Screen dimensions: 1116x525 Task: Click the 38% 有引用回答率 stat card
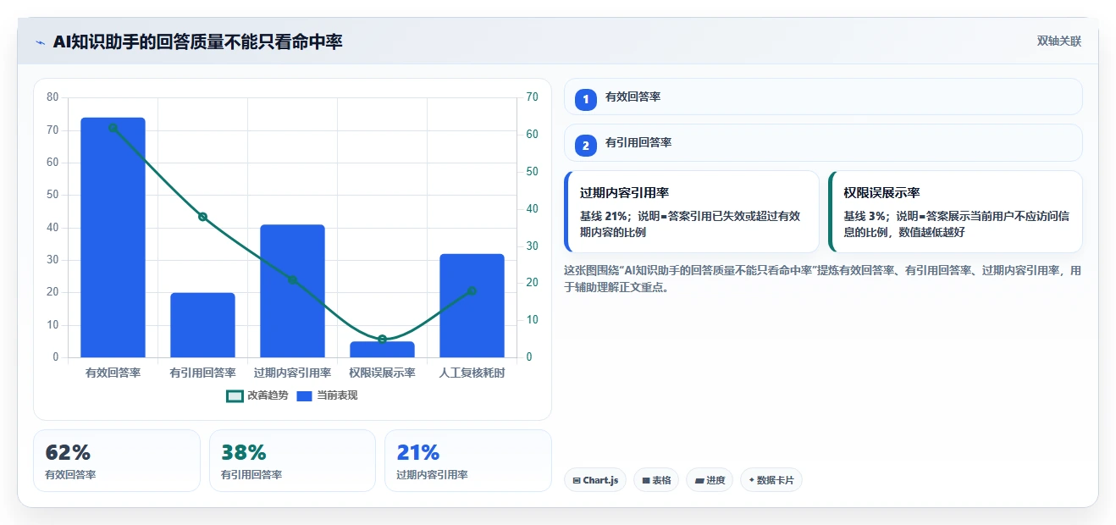pos(292,461)
